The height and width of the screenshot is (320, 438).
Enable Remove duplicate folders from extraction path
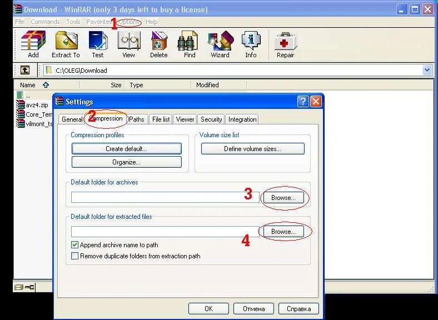click(x=74, y=256)
